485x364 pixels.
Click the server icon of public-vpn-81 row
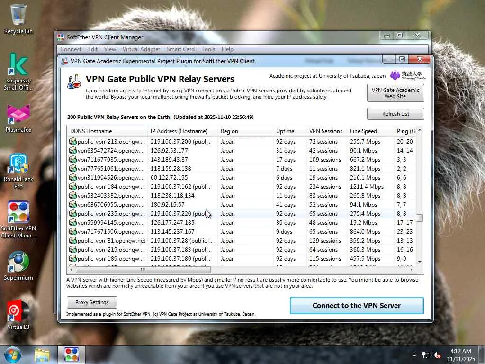(72, 240)
